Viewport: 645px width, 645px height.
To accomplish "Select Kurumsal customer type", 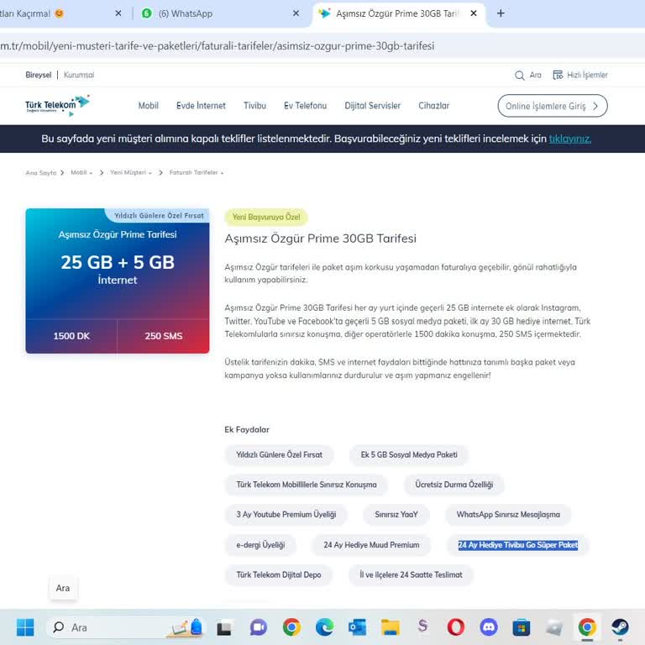I will [x=79, y=75].
